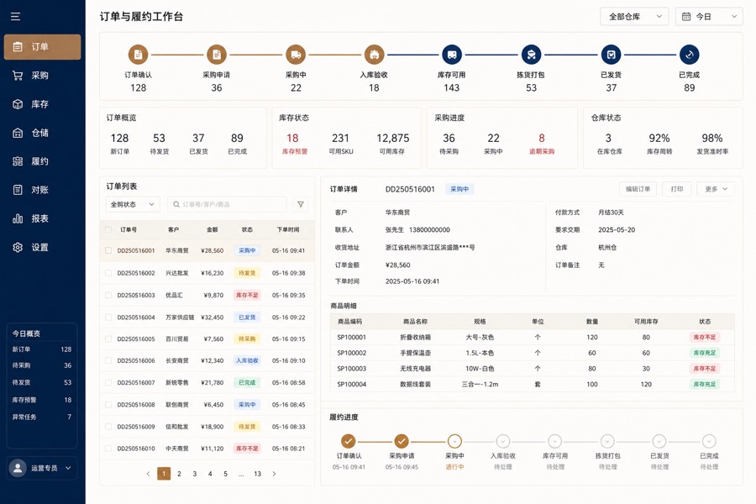Click the filter funnel icon in order list
This screenshot has height=504, width=756.
(301, 204)
